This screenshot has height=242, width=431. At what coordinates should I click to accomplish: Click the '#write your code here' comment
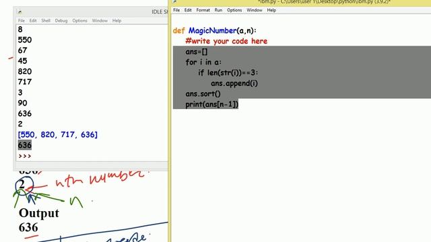pos(226,41)
